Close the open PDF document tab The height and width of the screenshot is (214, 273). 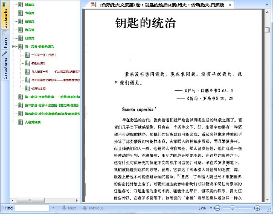tap(230, 5)
